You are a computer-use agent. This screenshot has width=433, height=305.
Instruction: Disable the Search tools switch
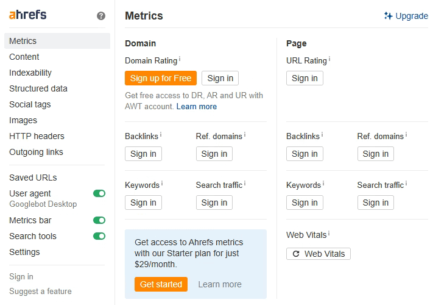99,236
